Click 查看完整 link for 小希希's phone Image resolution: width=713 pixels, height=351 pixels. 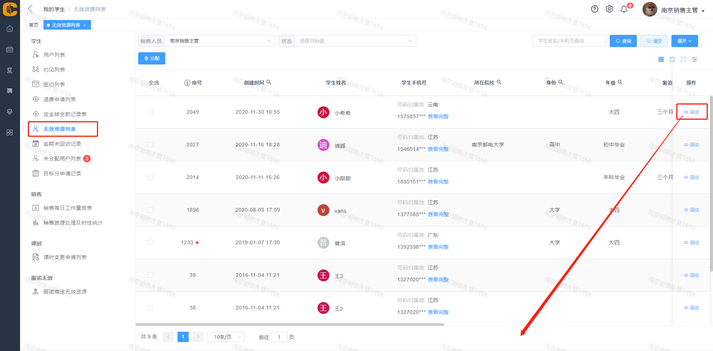tap(438, 116)
